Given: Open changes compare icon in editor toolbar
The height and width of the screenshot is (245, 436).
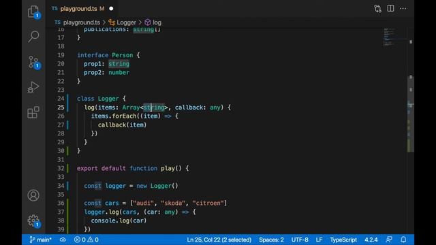Looking at the screenshot, I should pyautogui.click(x=377, y=9).
